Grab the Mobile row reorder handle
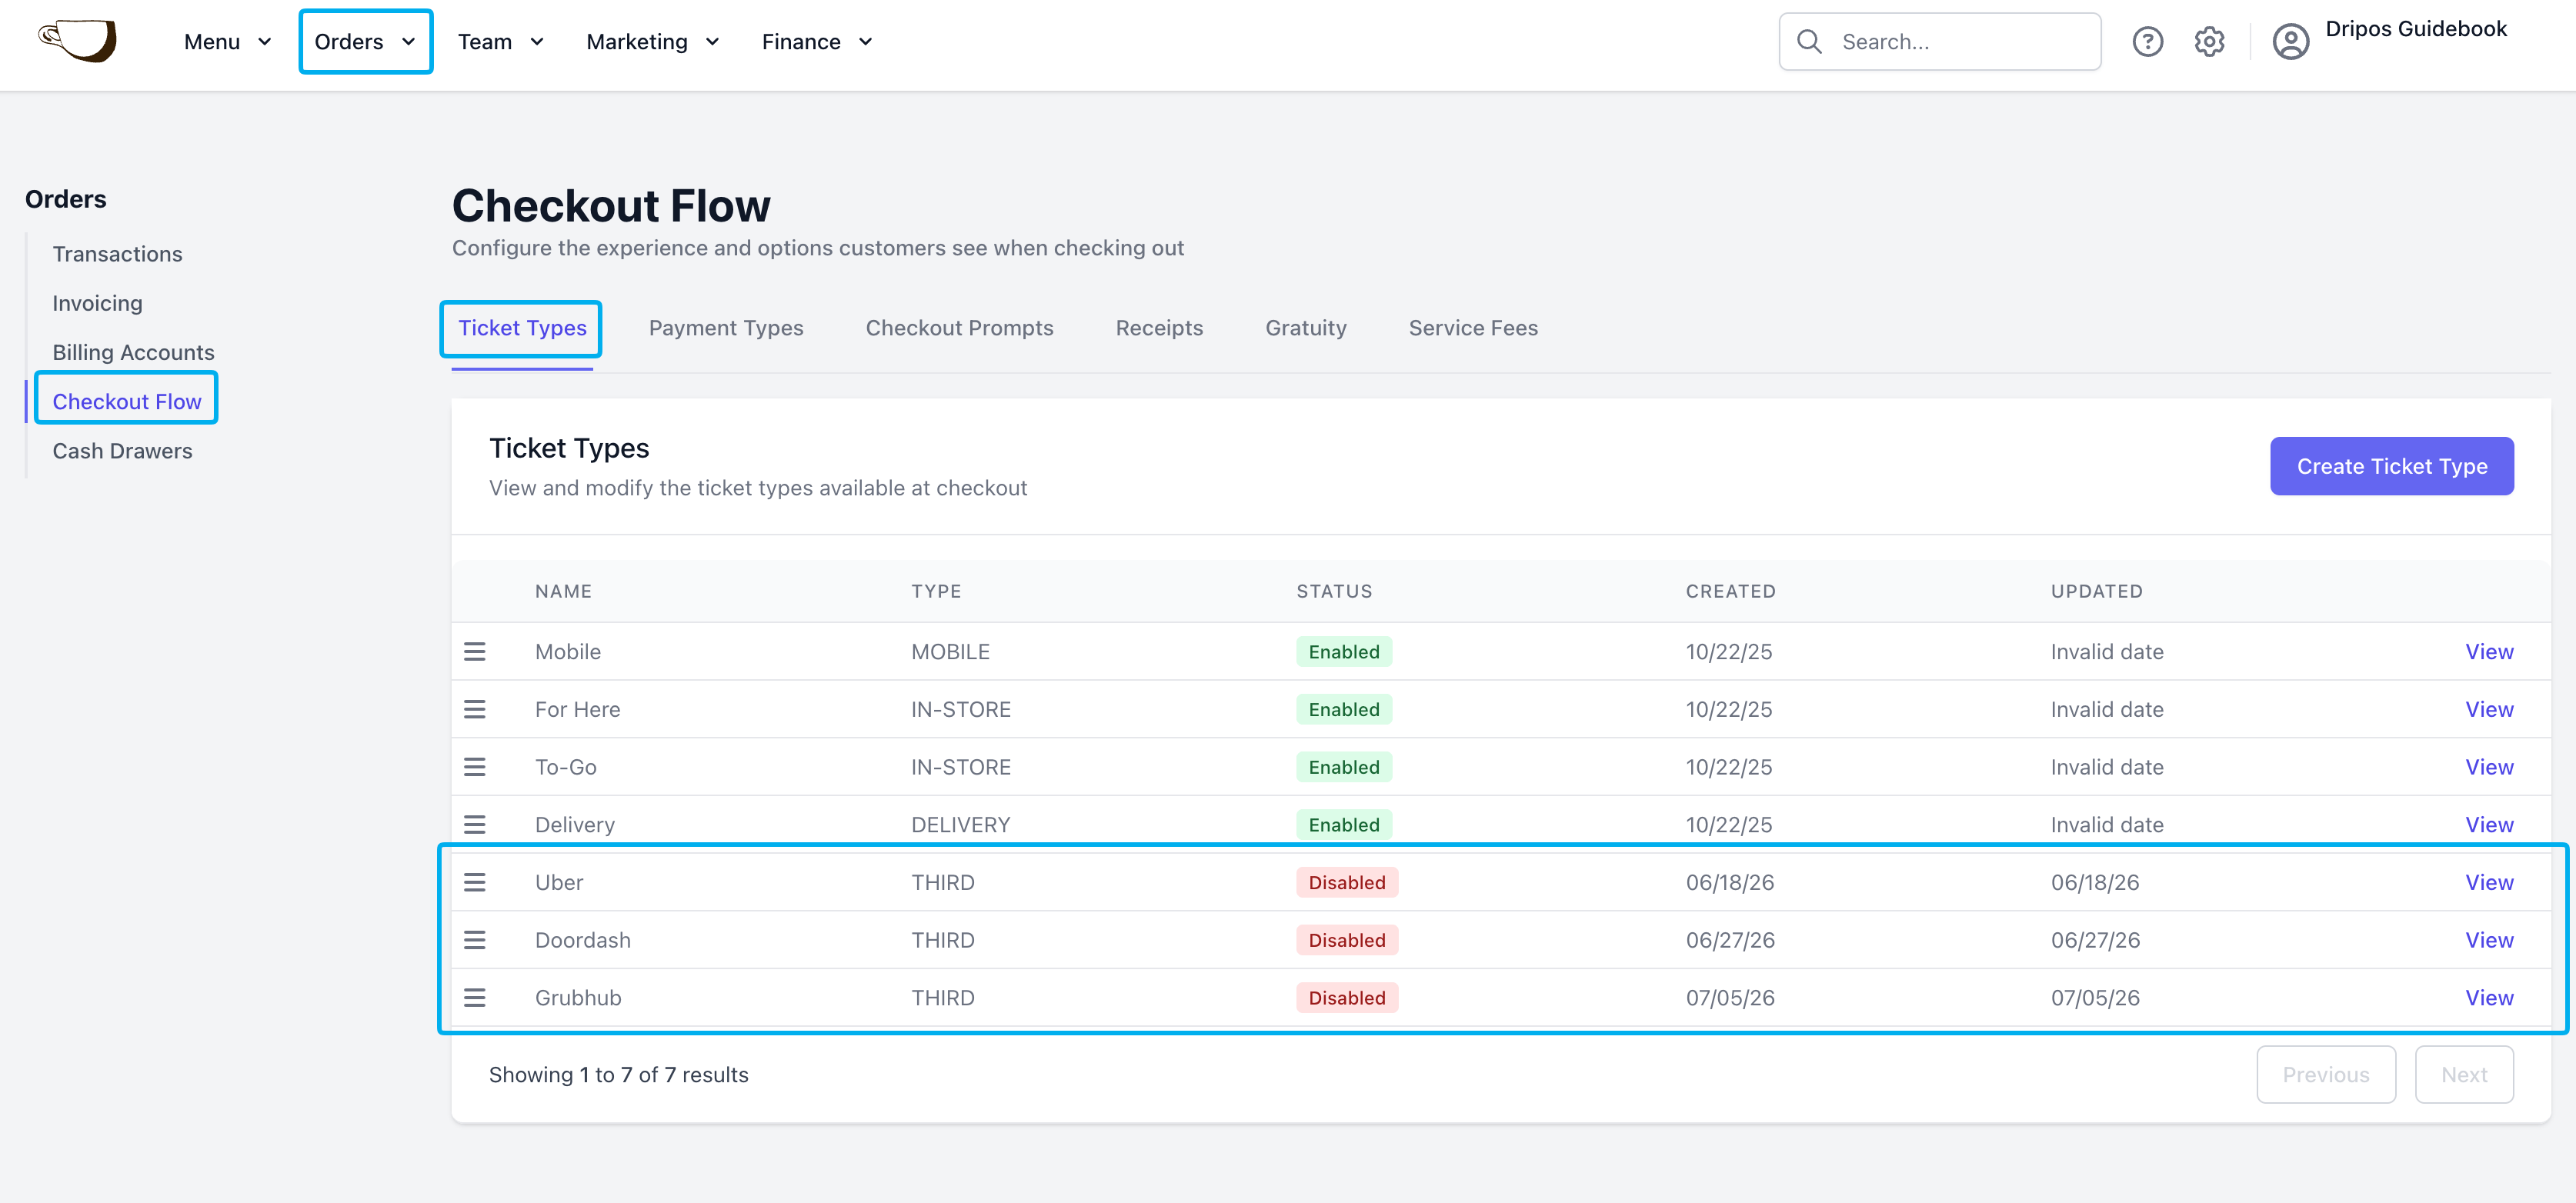The image size is (2576, 1203). coord(475,652)
